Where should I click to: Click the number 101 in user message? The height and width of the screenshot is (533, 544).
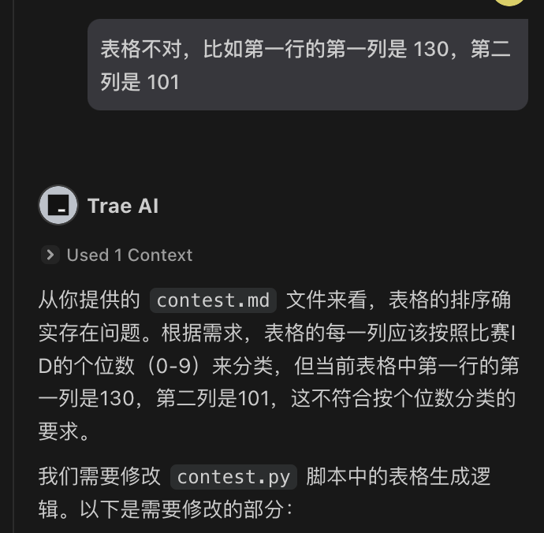163,82
